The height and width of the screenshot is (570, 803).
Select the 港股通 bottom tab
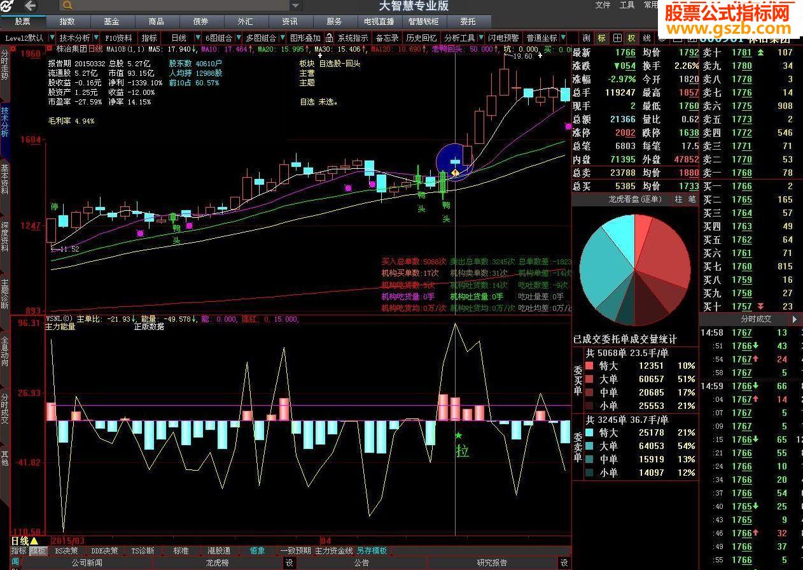pyautogui.click(x=219, y=551)
